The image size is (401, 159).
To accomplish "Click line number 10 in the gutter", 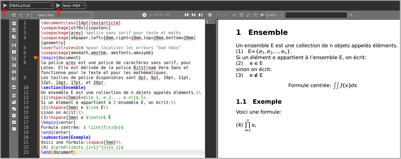I will 26,88.
